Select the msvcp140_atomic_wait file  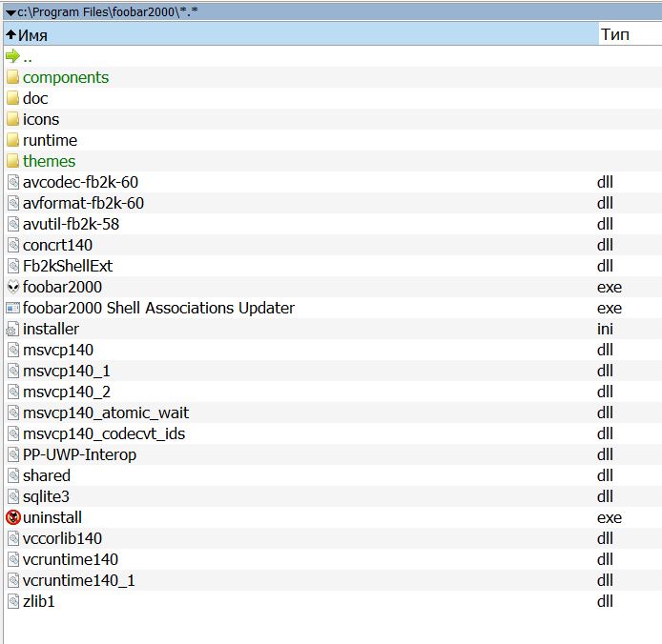[106, 413]
